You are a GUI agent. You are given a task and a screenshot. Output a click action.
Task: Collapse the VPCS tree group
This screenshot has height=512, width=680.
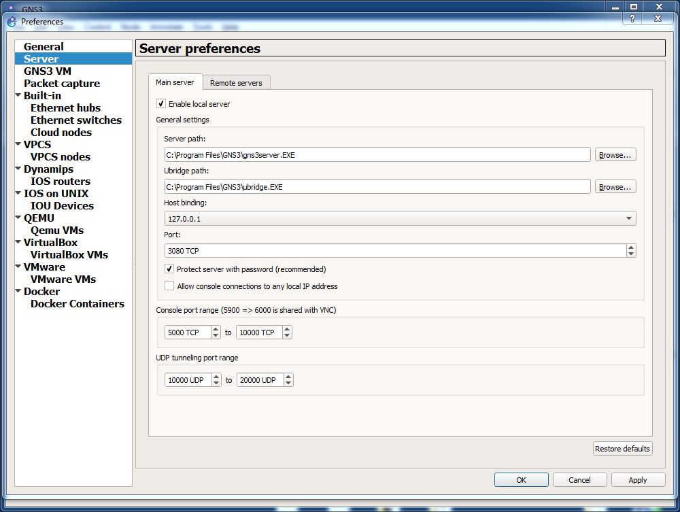(x=18, y=144)
